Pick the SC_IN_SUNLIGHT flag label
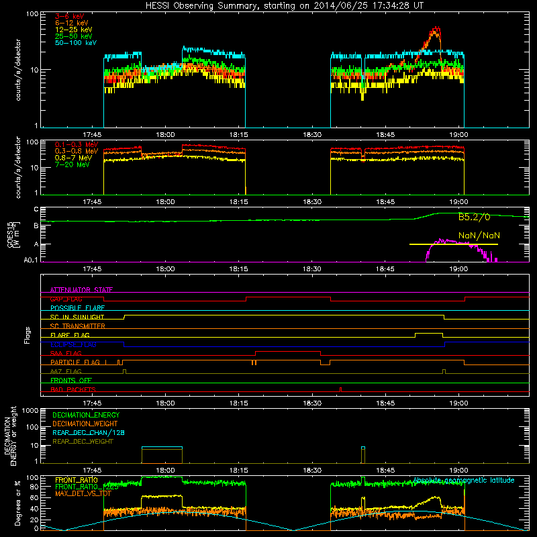Screen dimensions: 537x537 [x=77, y=317]
